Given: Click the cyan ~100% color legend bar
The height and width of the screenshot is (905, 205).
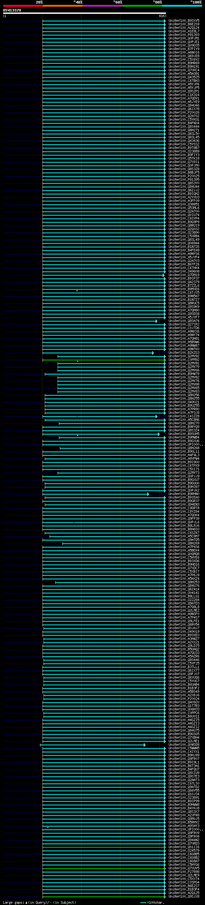Looking at the screenshot, I should point(182,6).
